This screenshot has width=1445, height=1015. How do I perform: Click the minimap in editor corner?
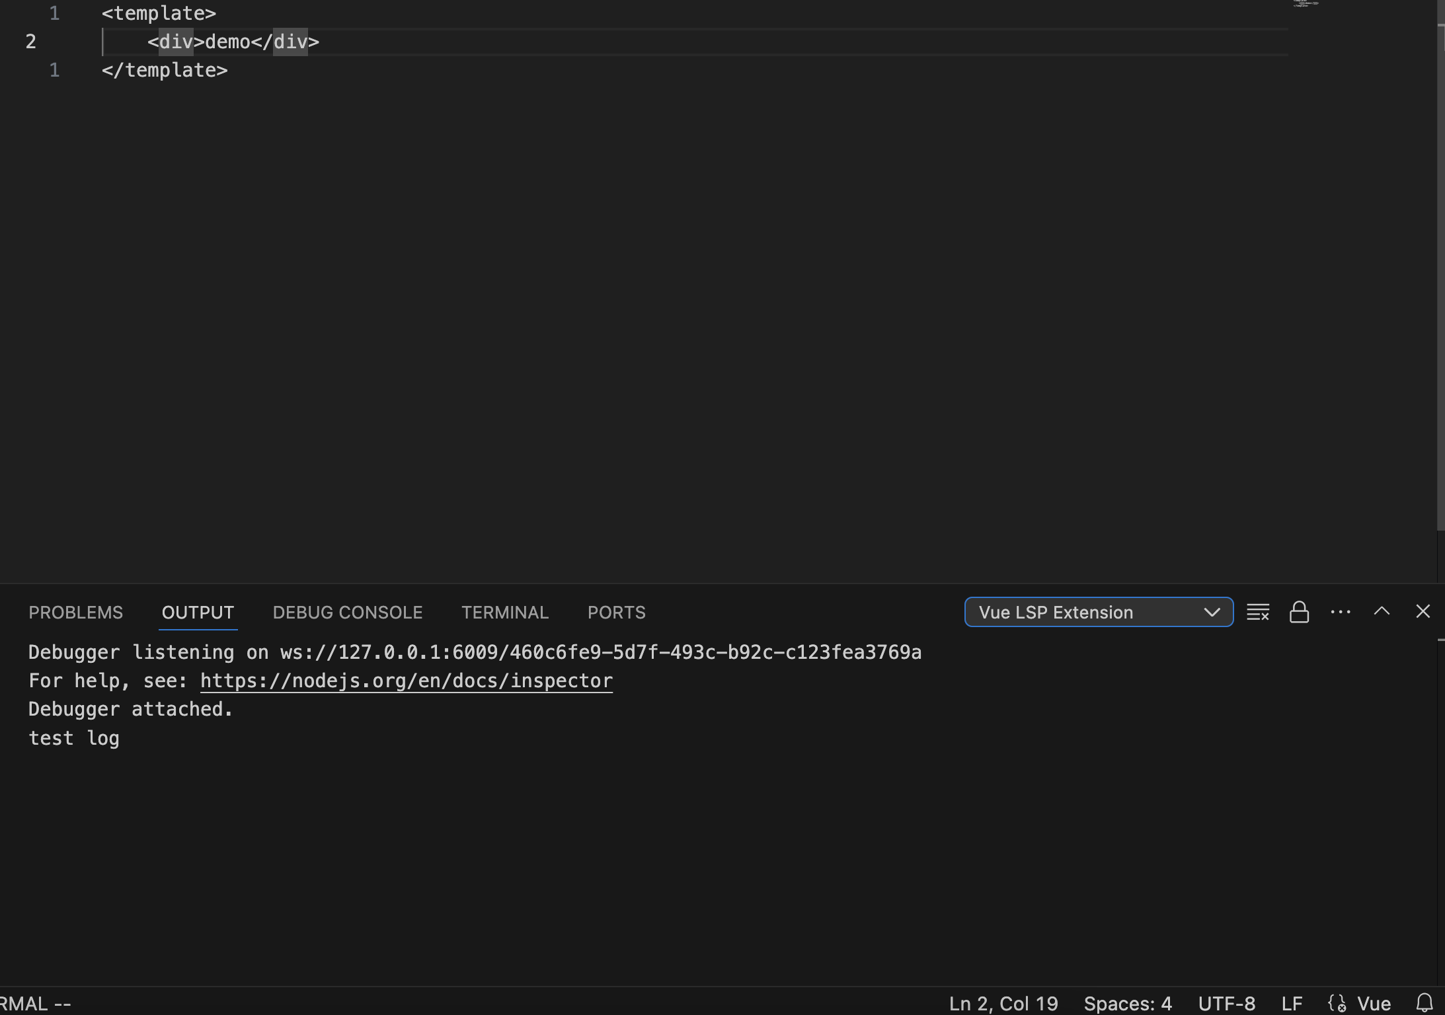pos(1306,4)
